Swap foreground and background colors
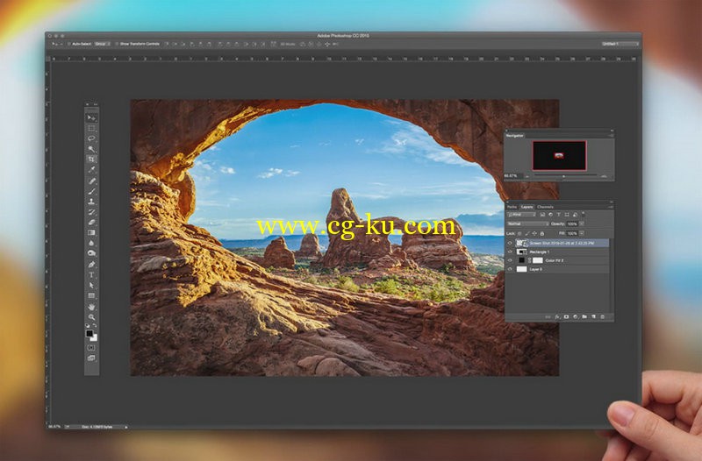702x461 pixels. [x=95, y=325]
